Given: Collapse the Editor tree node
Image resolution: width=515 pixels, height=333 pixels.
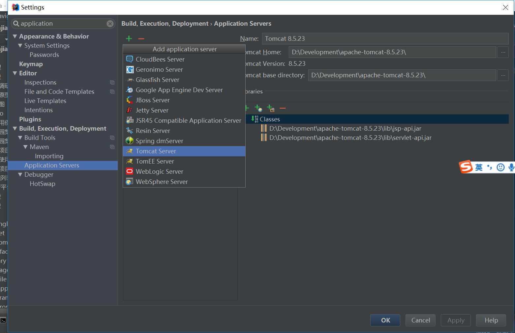Looking at the screenshot, I should [x=15, y=73].
